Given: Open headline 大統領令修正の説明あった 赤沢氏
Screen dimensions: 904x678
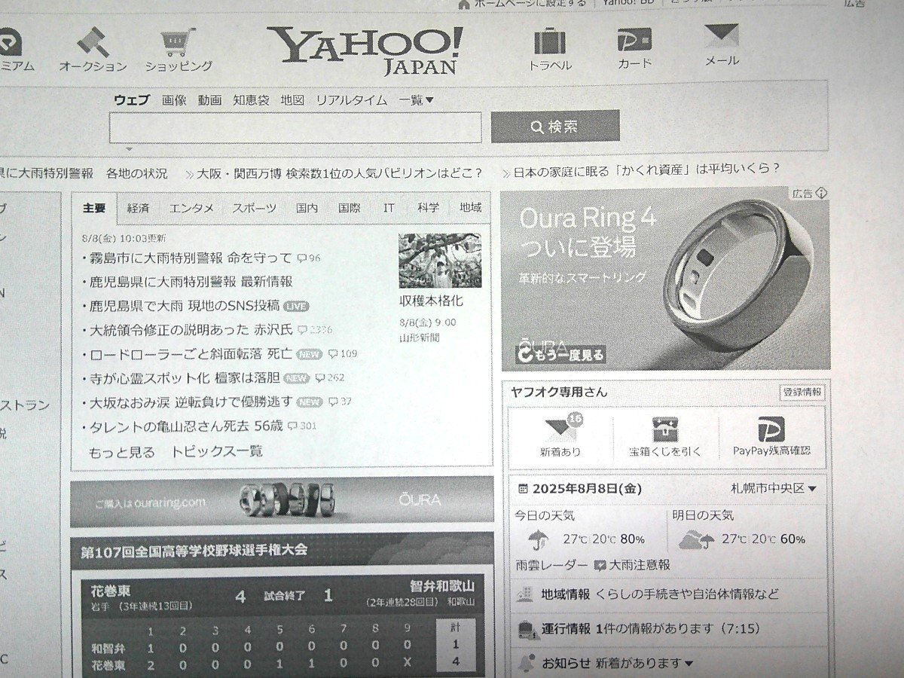Looking at the screenshot, I should 191,329.
